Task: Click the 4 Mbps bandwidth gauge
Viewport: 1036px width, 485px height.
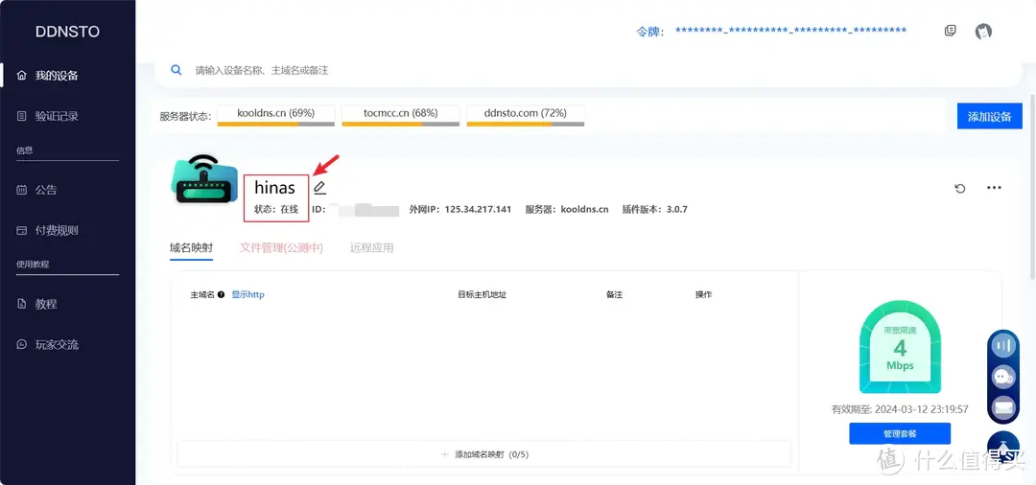Action: [900, 347]
